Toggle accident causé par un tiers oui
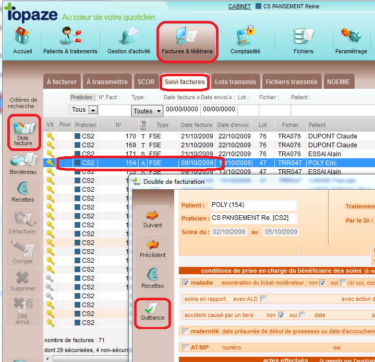375x362 pixels. pyautogui.click(x=302, y=315)
